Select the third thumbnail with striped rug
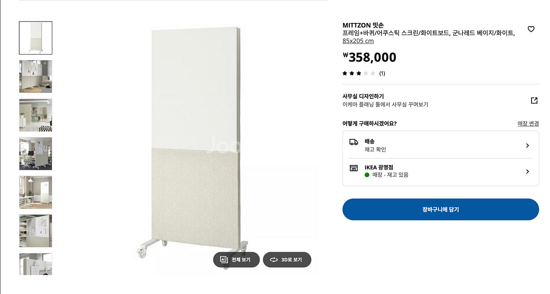The width and height of the screenshot is (550, 294). click(x=36, y=115)
